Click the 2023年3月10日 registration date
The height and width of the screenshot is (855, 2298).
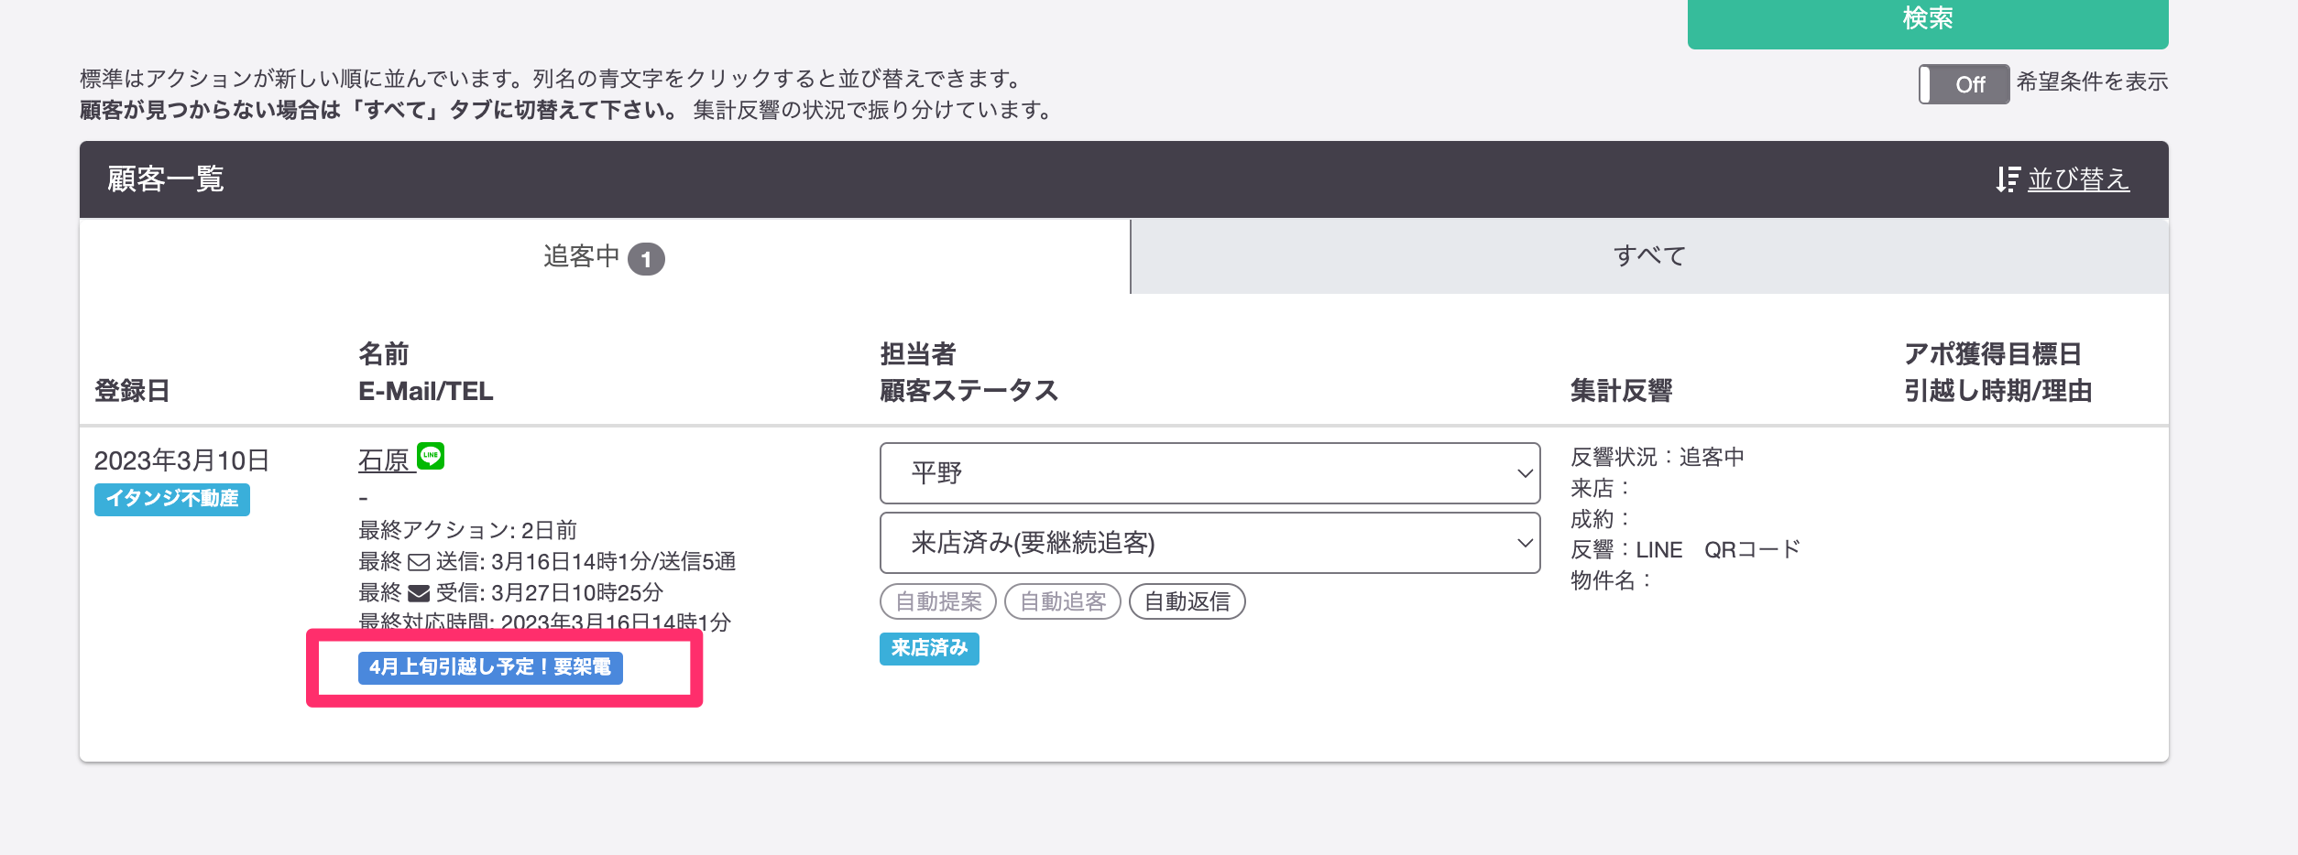pos(181,460)
